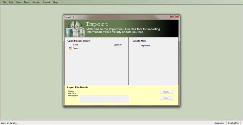This screenshot has height=125, width=243.
Task: Choose Import File under Create New
Action: [146, 46]
